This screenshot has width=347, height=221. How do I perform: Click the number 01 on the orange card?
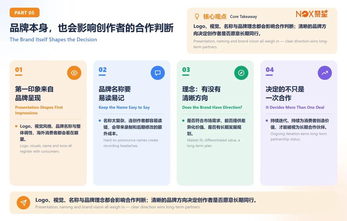click(19, 70)
